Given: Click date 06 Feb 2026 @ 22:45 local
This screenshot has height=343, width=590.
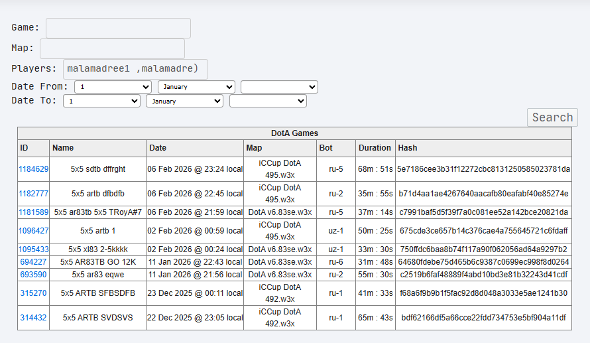Looking at the screenshot, I should [x=195, y=194].
